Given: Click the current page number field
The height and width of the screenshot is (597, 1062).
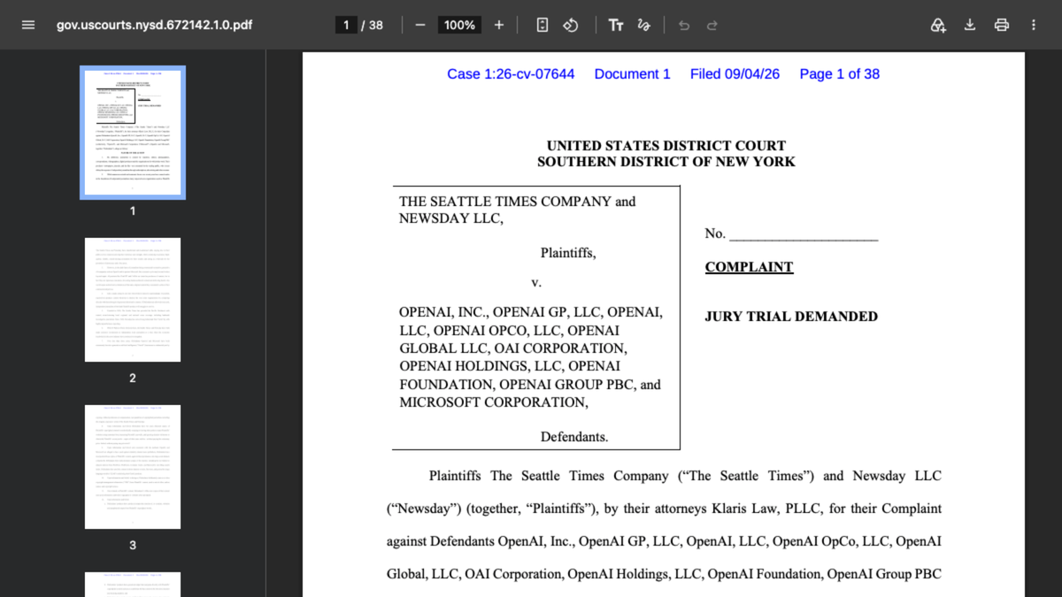Looking at the screenshot, I should (346, 25).
